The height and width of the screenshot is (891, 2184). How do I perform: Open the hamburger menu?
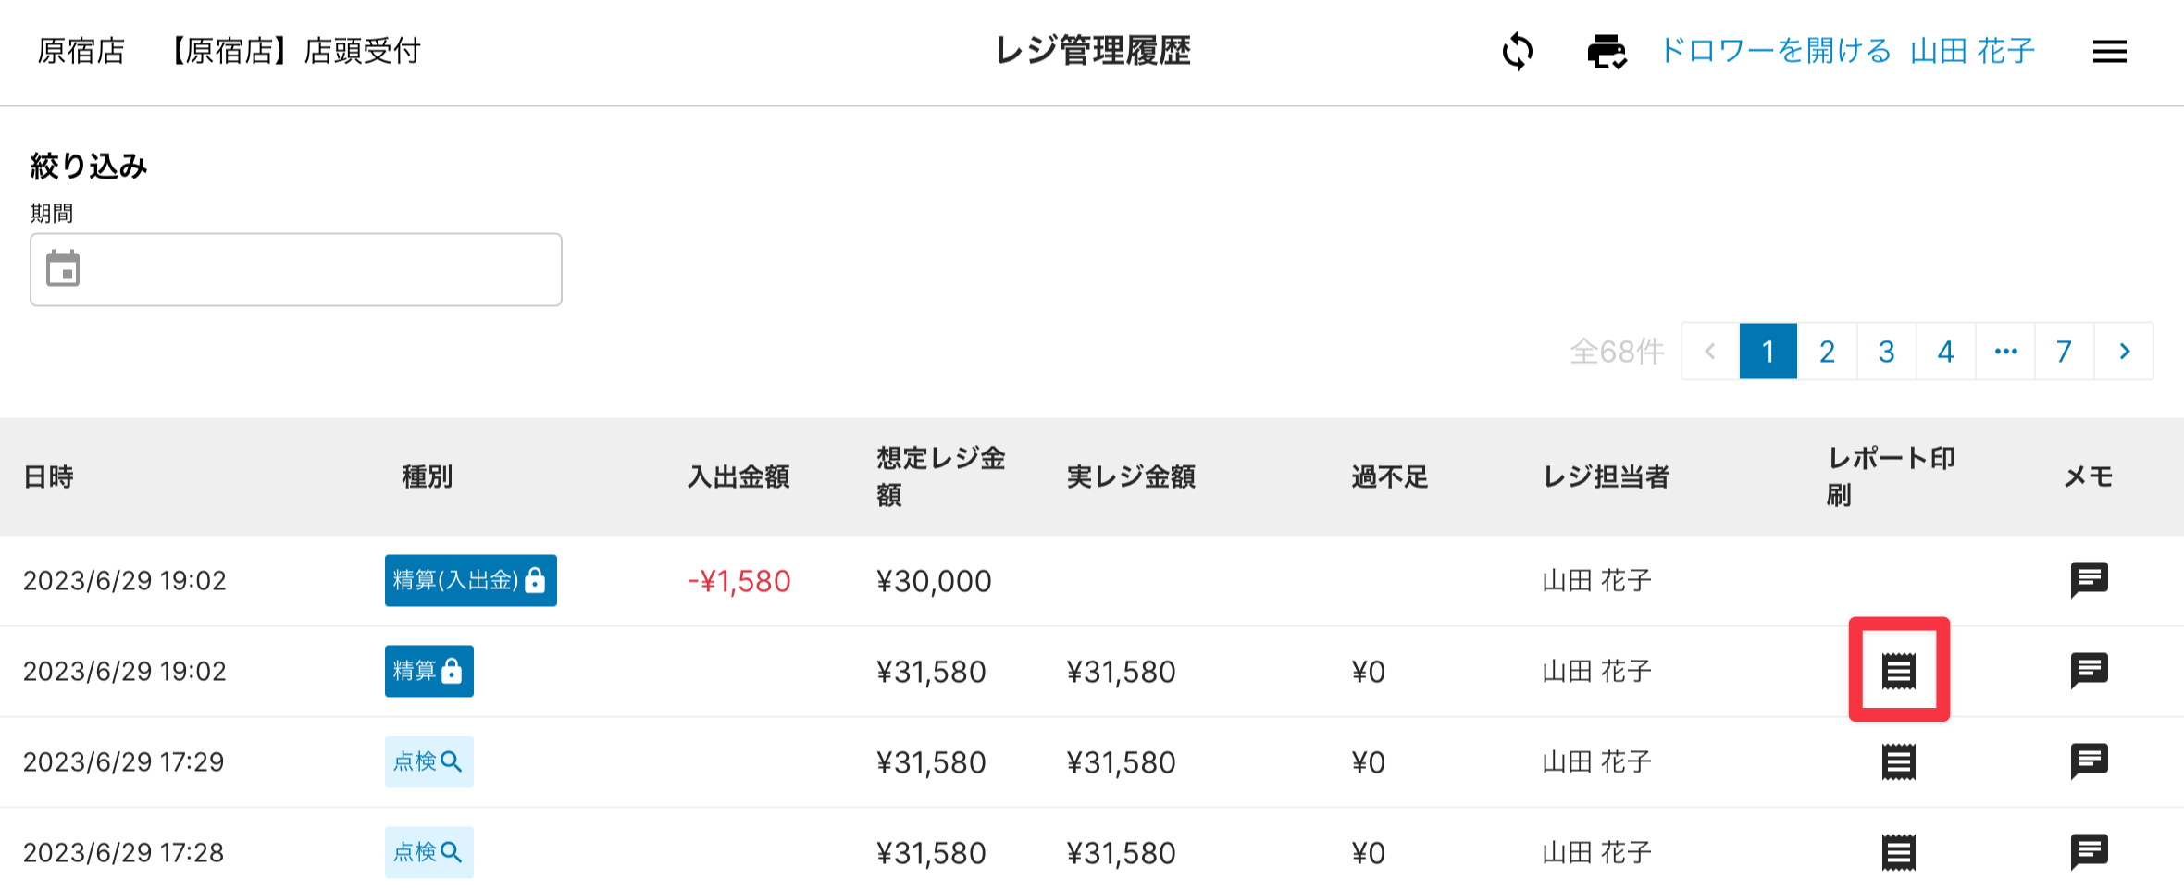(2109, 52)
